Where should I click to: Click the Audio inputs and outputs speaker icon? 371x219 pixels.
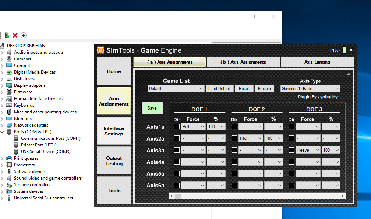point(9,52)
